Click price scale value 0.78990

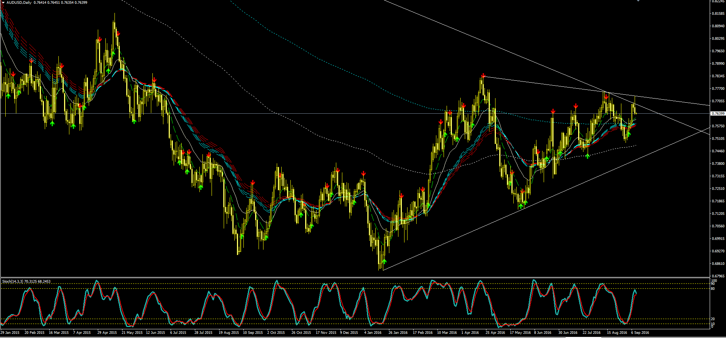click(x=718, y=64)
